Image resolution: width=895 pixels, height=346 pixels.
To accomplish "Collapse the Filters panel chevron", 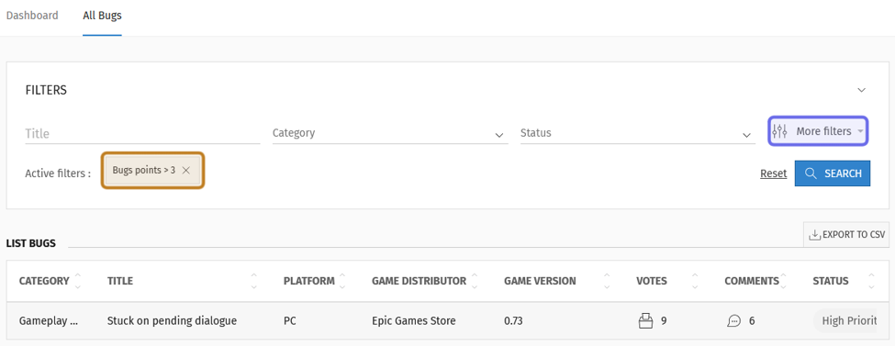I will click(862, 90).
